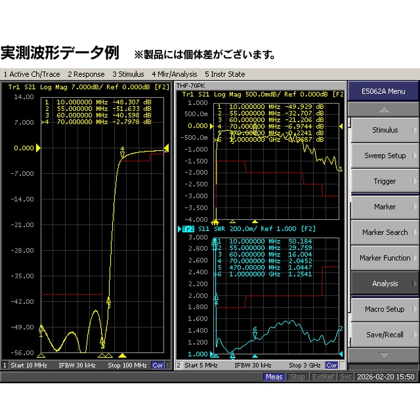The height and width of the screenshot is (420, 420).
Task: Toggle the Cor indicator on channel 2
Action: click(x=331, y=365)
